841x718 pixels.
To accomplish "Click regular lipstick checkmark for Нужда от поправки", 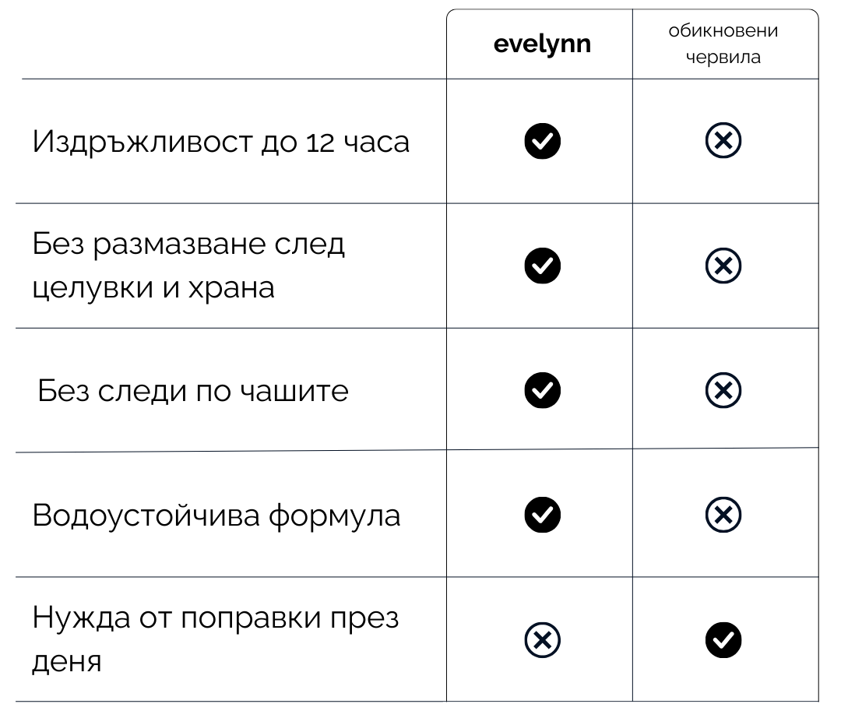I will tap(723, 639).
